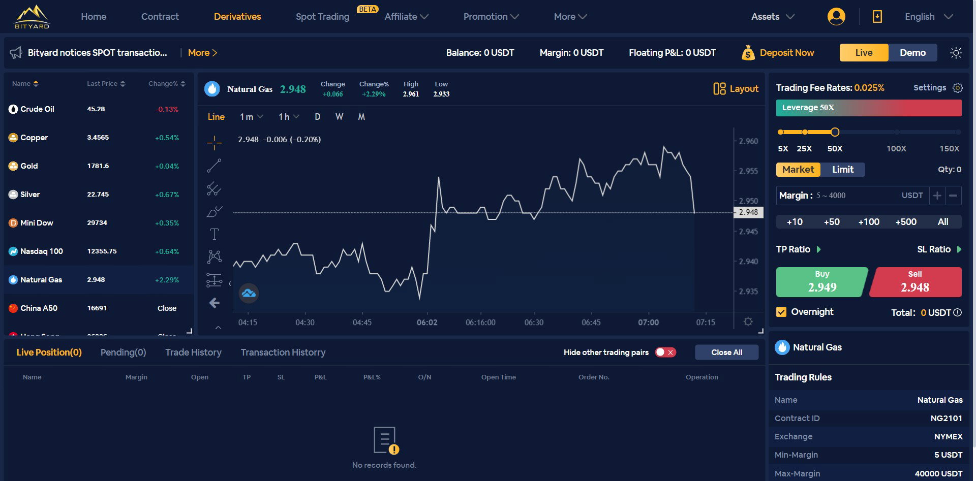Screen dimensions: 976x481
Task: Open the user account profile icon
Action: (836, 17)
